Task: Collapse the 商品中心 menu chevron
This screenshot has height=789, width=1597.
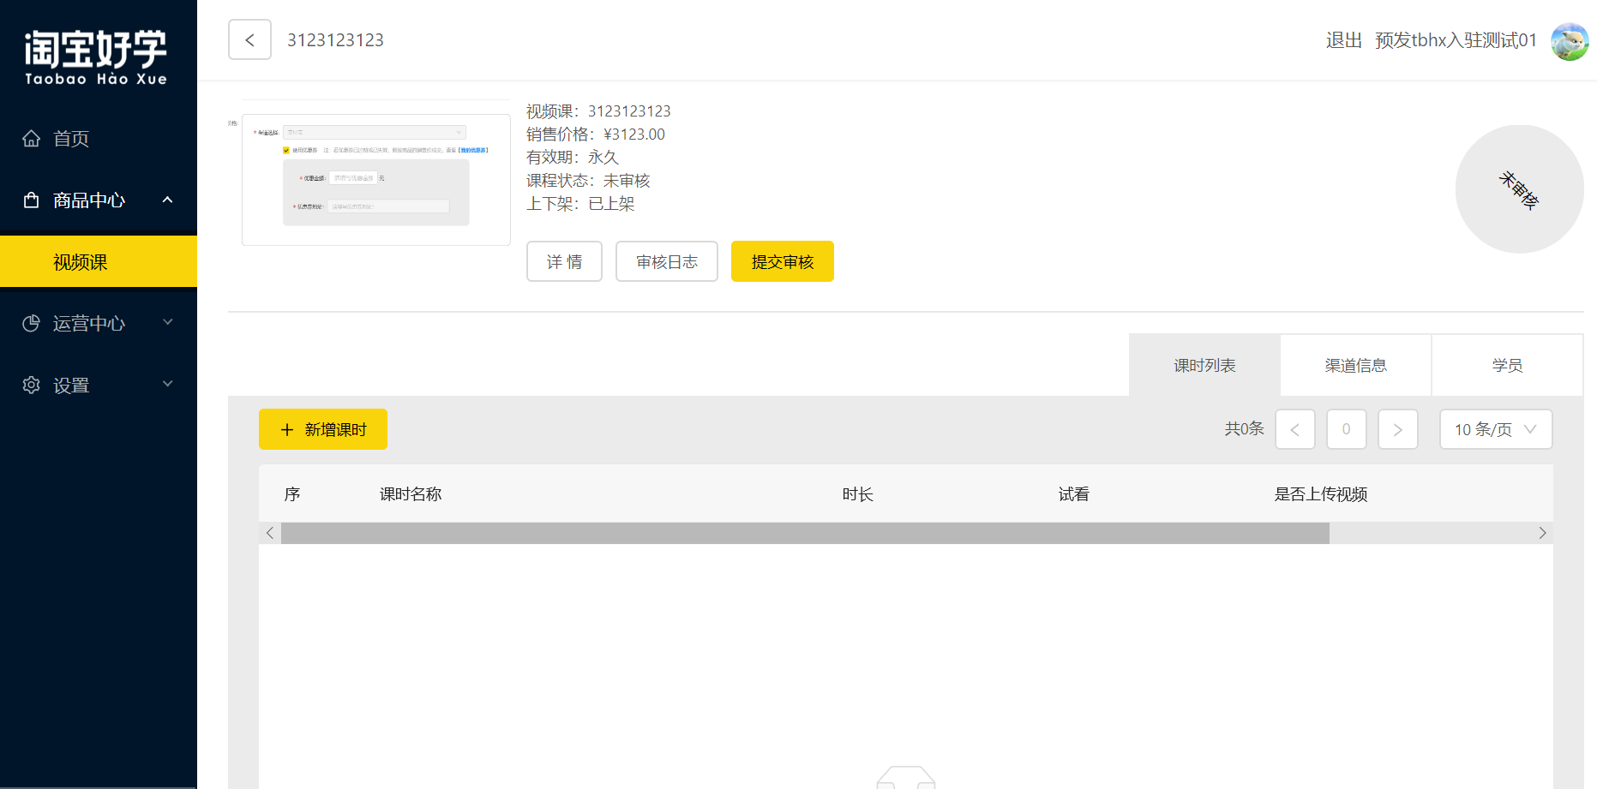Action: tap(167, 200)
